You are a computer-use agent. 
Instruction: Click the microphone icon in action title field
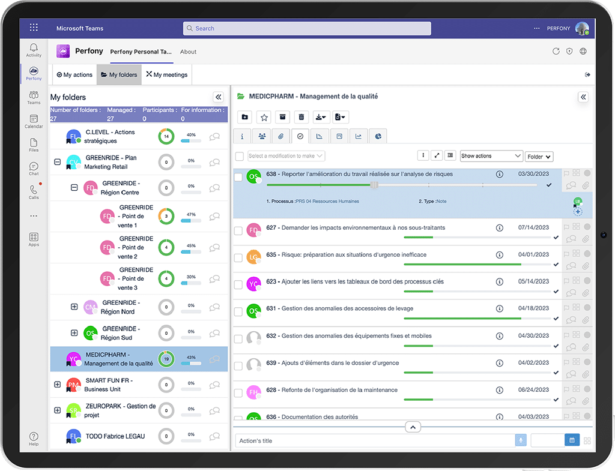(520, 440)
